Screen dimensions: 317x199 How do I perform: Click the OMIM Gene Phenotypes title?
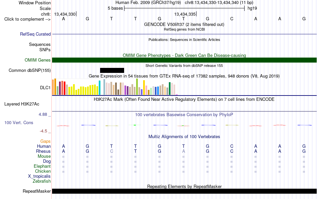pos(185,56)
